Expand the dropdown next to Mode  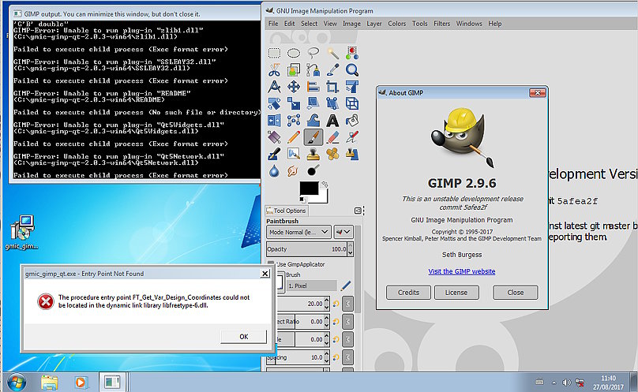tap(343, 232)
